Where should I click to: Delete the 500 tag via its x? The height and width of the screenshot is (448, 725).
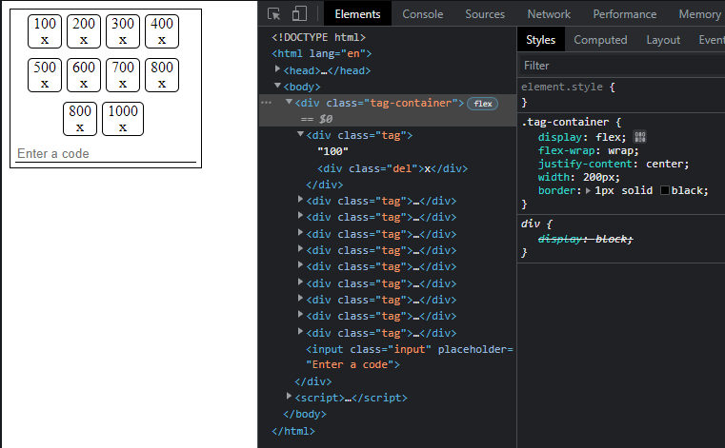click(x=45, y=84)
